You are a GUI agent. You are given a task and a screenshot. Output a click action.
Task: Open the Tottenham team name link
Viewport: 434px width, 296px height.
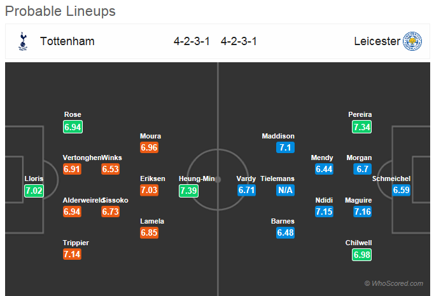tap(67, 41)
